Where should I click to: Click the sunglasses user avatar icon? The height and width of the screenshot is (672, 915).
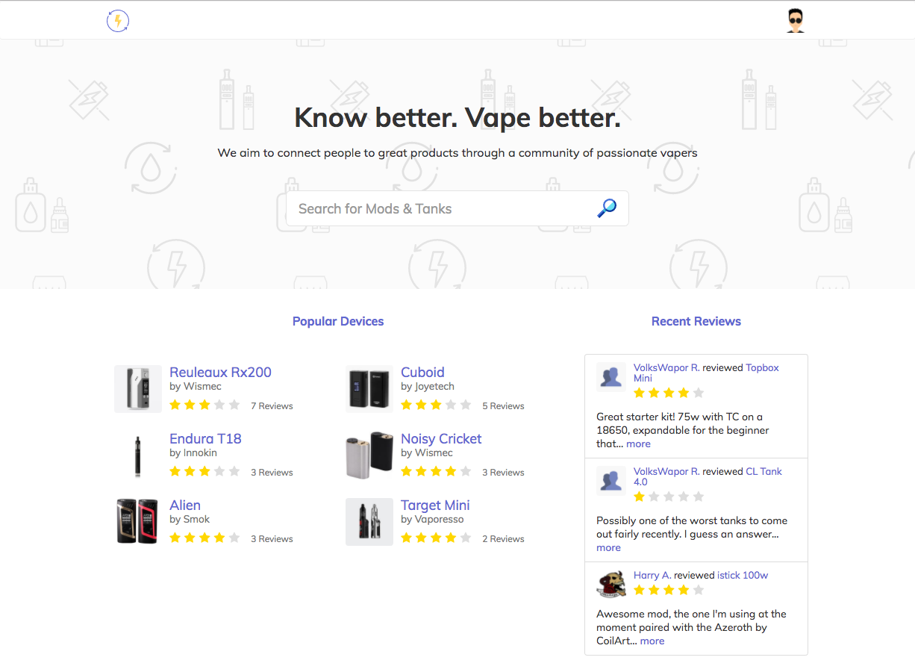795,20
